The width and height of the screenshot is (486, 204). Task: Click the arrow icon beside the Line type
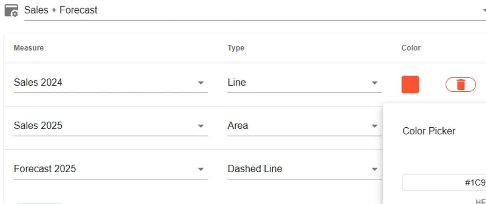[x=374, y=83]
